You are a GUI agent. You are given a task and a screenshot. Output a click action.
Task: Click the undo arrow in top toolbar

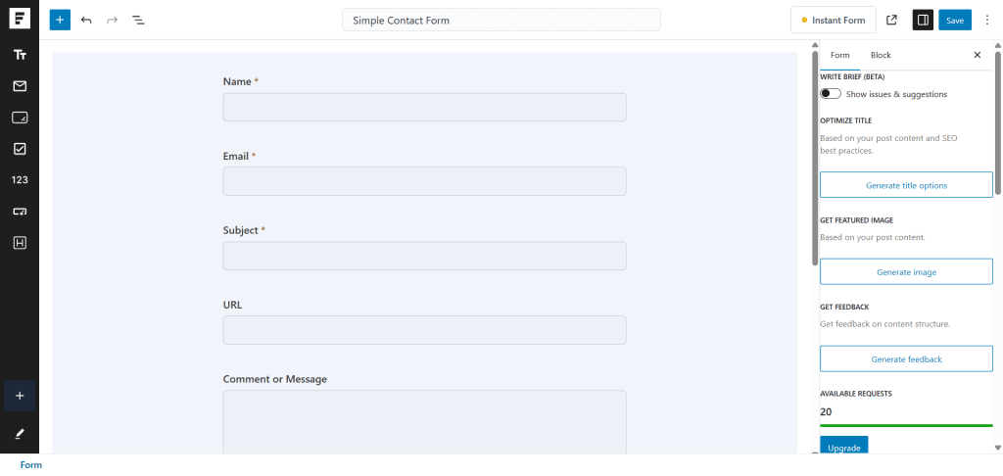[86, 20]
